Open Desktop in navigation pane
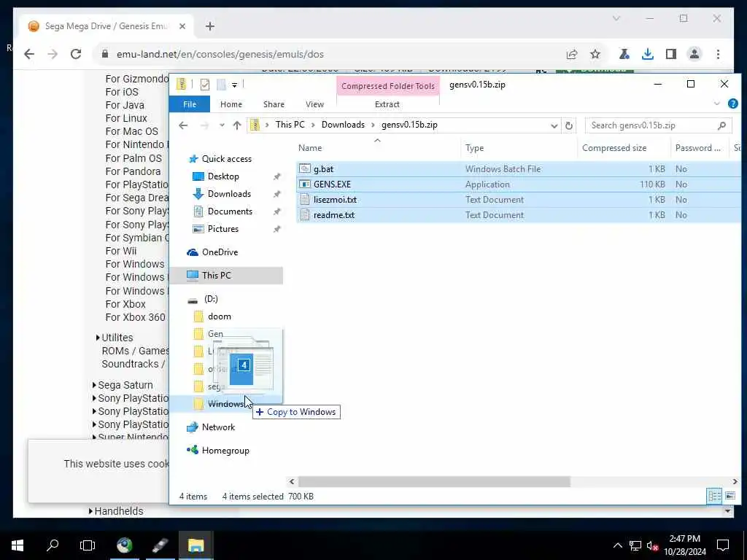This screenshot has height=560, width=747. pos(223,176)
